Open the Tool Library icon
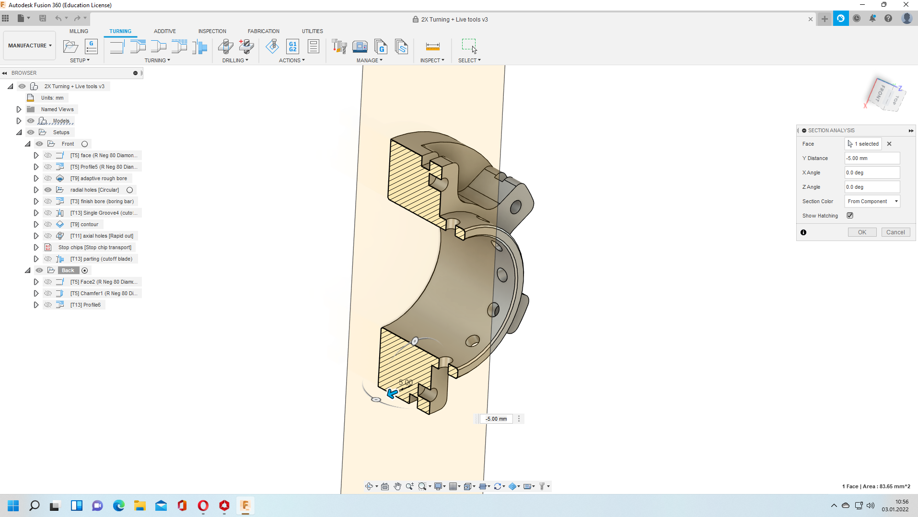The width and height of the screenshot is (918, 517). [x=339, y=46]
